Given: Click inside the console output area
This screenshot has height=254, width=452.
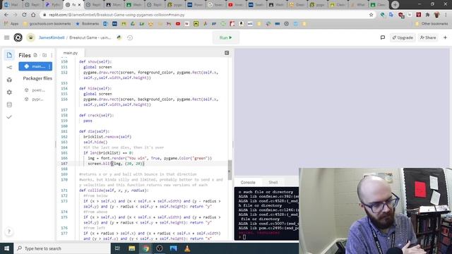Looking at the screenshot, I should pos(267,213).
